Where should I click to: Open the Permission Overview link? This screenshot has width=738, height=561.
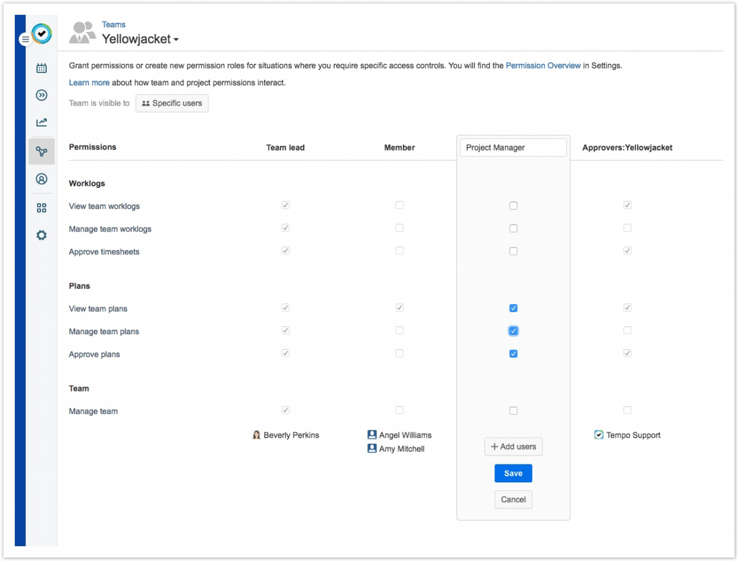[x=543, y=66]
